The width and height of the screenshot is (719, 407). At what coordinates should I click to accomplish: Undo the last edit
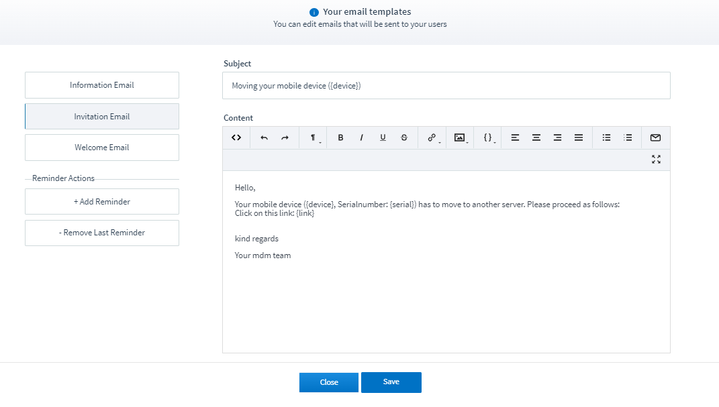pos(264,138)
